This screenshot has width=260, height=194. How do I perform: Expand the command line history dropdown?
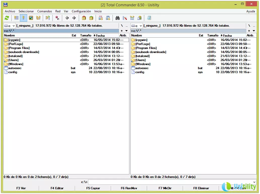254,182
